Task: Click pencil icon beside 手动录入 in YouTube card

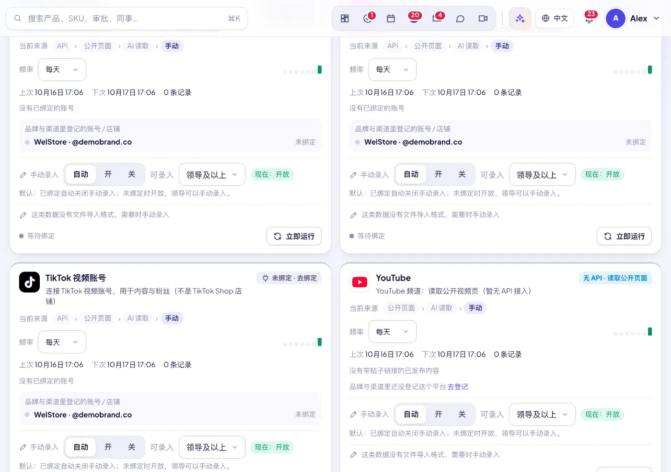Action: [353, 415]
